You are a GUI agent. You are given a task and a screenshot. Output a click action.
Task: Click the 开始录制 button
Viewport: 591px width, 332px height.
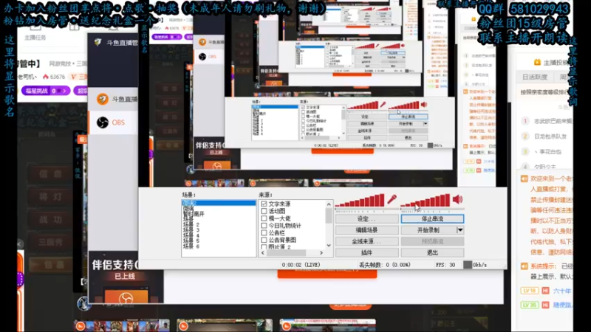click(x=428, y=230)
